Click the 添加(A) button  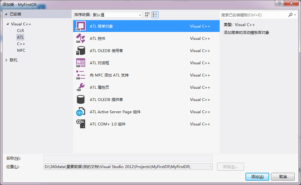(x=257, y=177)
